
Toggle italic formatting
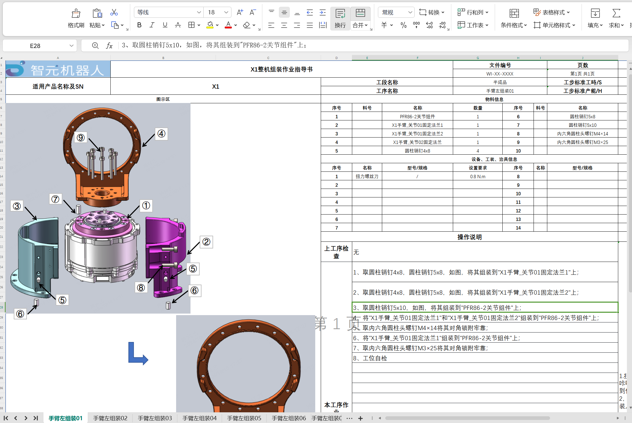[x=152, y=25]
